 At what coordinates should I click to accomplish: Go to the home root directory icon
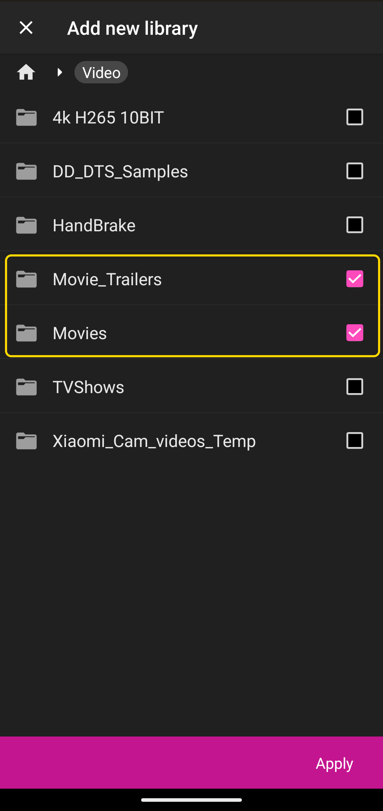point(26,72)
